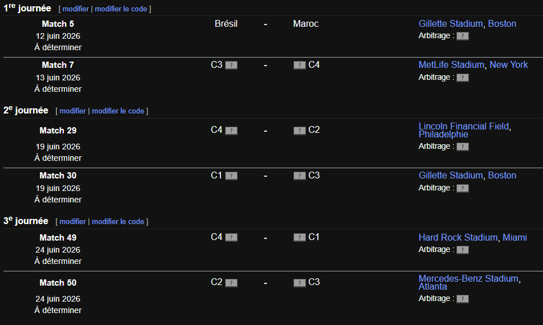Click modifier next to 1re journée
The width and height of the screenshot is (543, 325).
(x=75, y=10)
